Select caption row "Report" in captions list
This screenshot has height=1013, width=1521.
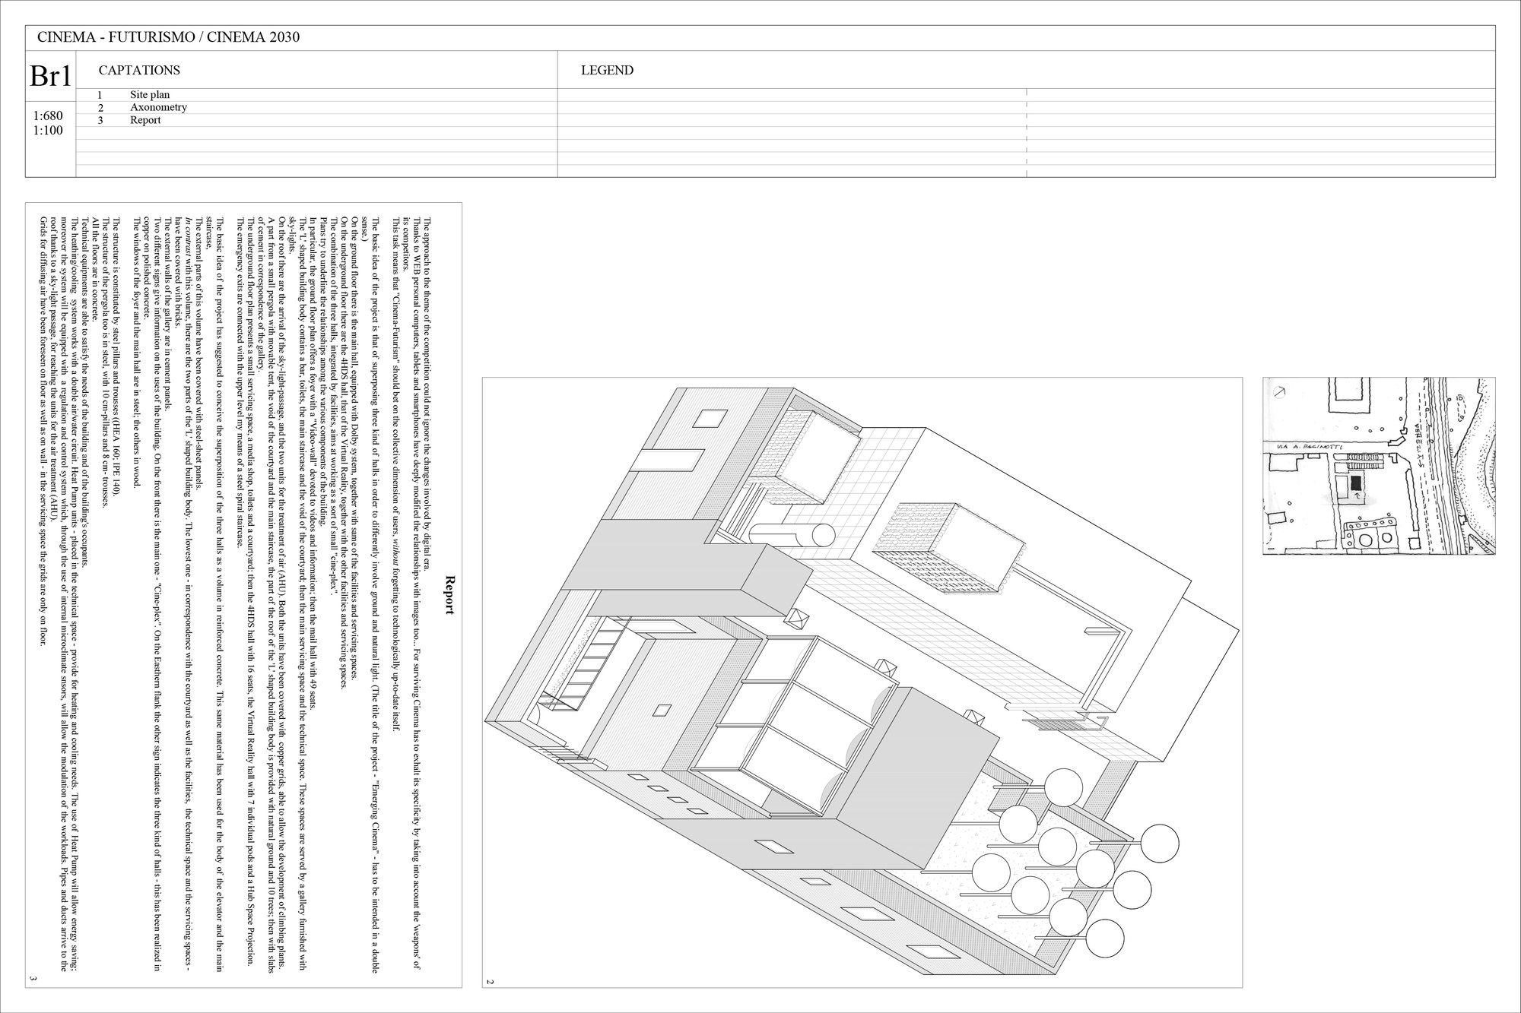click(145, 120)
